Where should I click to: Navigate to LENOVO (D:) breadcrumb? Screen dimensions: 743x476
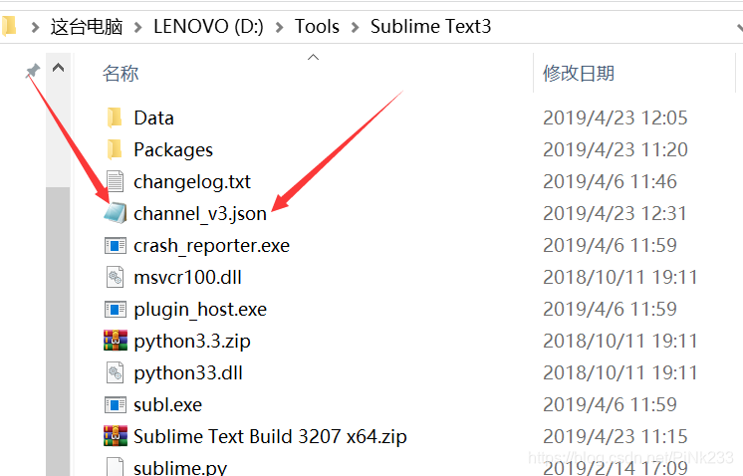pyautogui.click(x=208, y=27)
